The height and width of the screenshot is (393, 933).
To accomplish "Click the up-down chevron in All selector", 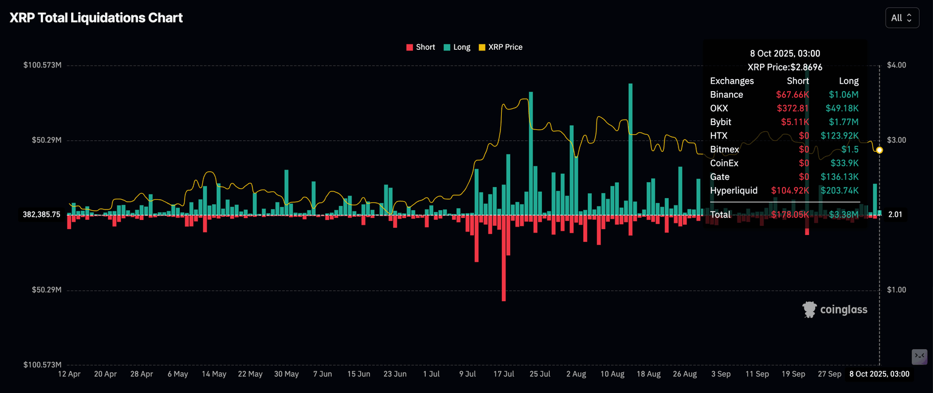I will click(909, 18).
